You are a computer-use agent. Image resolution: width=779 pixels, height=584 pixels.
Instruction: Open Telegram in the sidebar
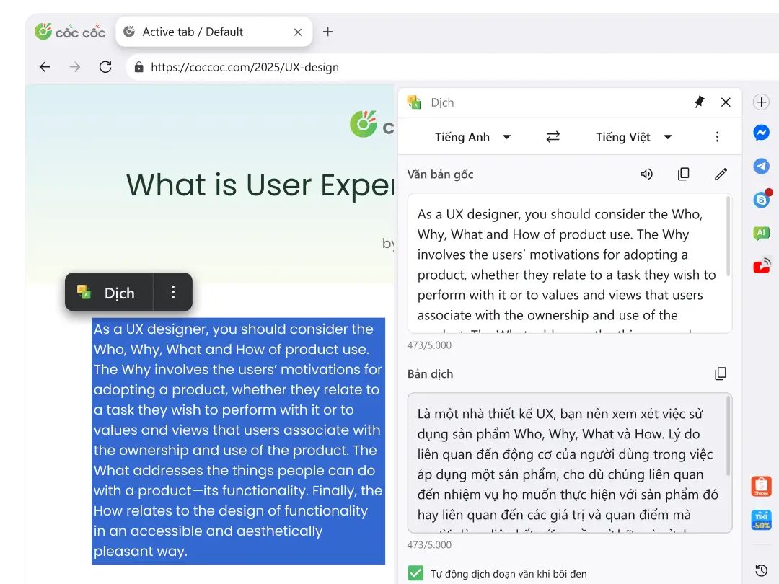[x=761, y=167]
